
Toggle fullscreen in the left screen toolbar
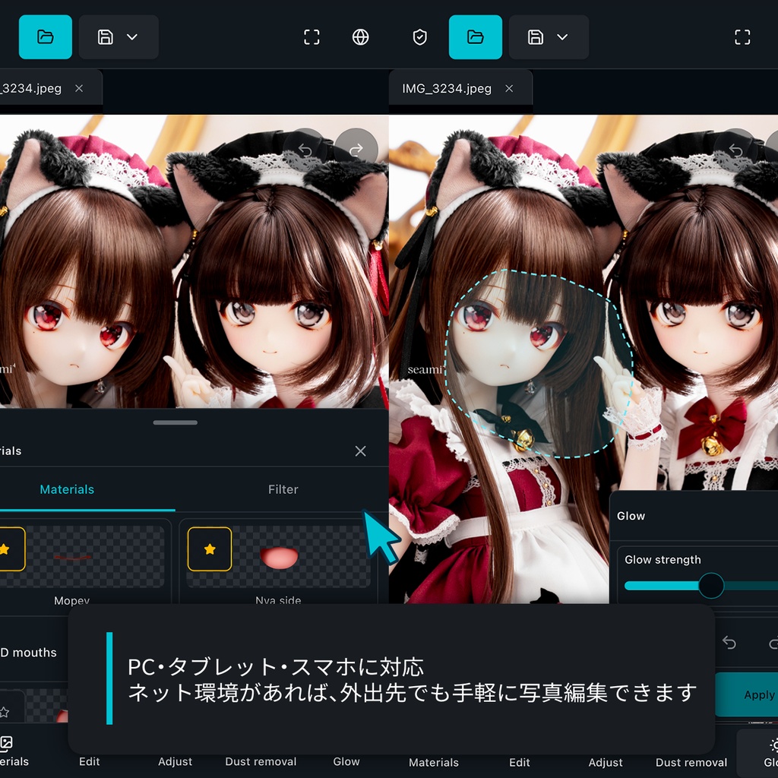tap(312, 36)
